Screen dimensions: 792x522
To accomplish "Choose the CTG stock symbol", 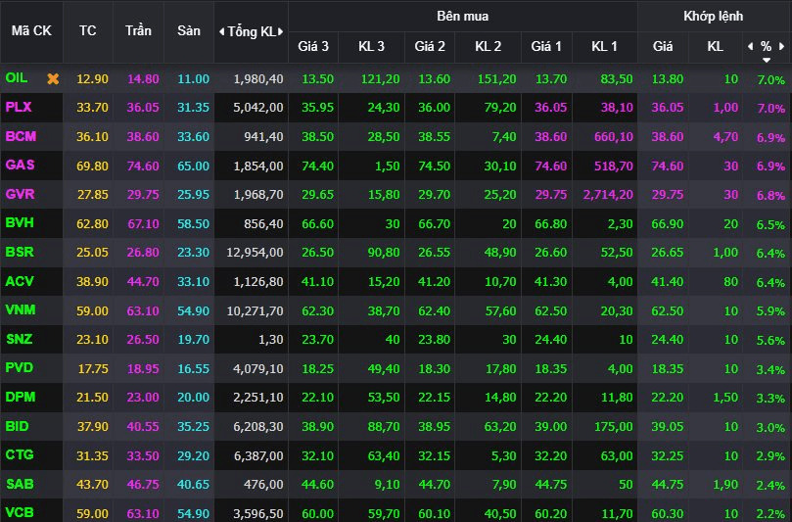I will [x=20, y=454].
